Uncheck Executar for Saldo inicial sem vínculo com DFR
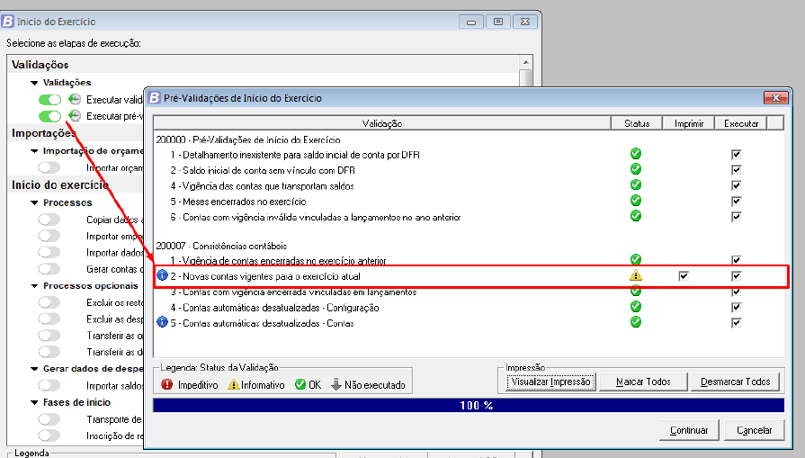Viewport: 805px width, 458px height. click(x=737, y=170)
